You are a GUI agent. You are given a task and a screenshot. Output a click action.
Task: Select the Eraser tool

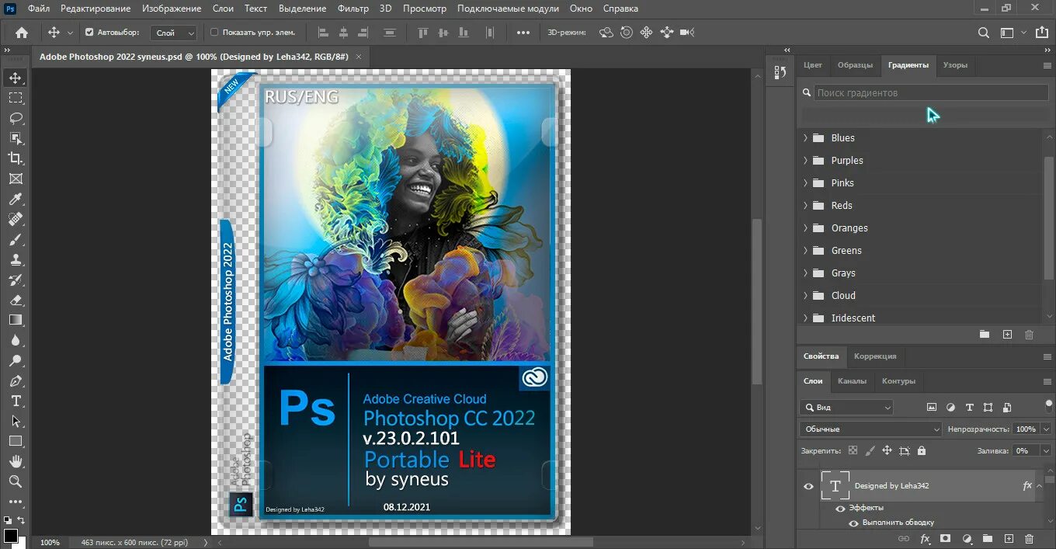(16, 301)
